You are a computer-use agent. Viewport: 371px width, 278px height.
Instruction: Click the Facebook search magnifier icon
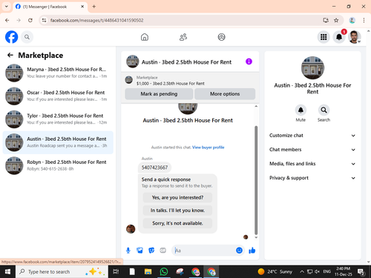27,37
